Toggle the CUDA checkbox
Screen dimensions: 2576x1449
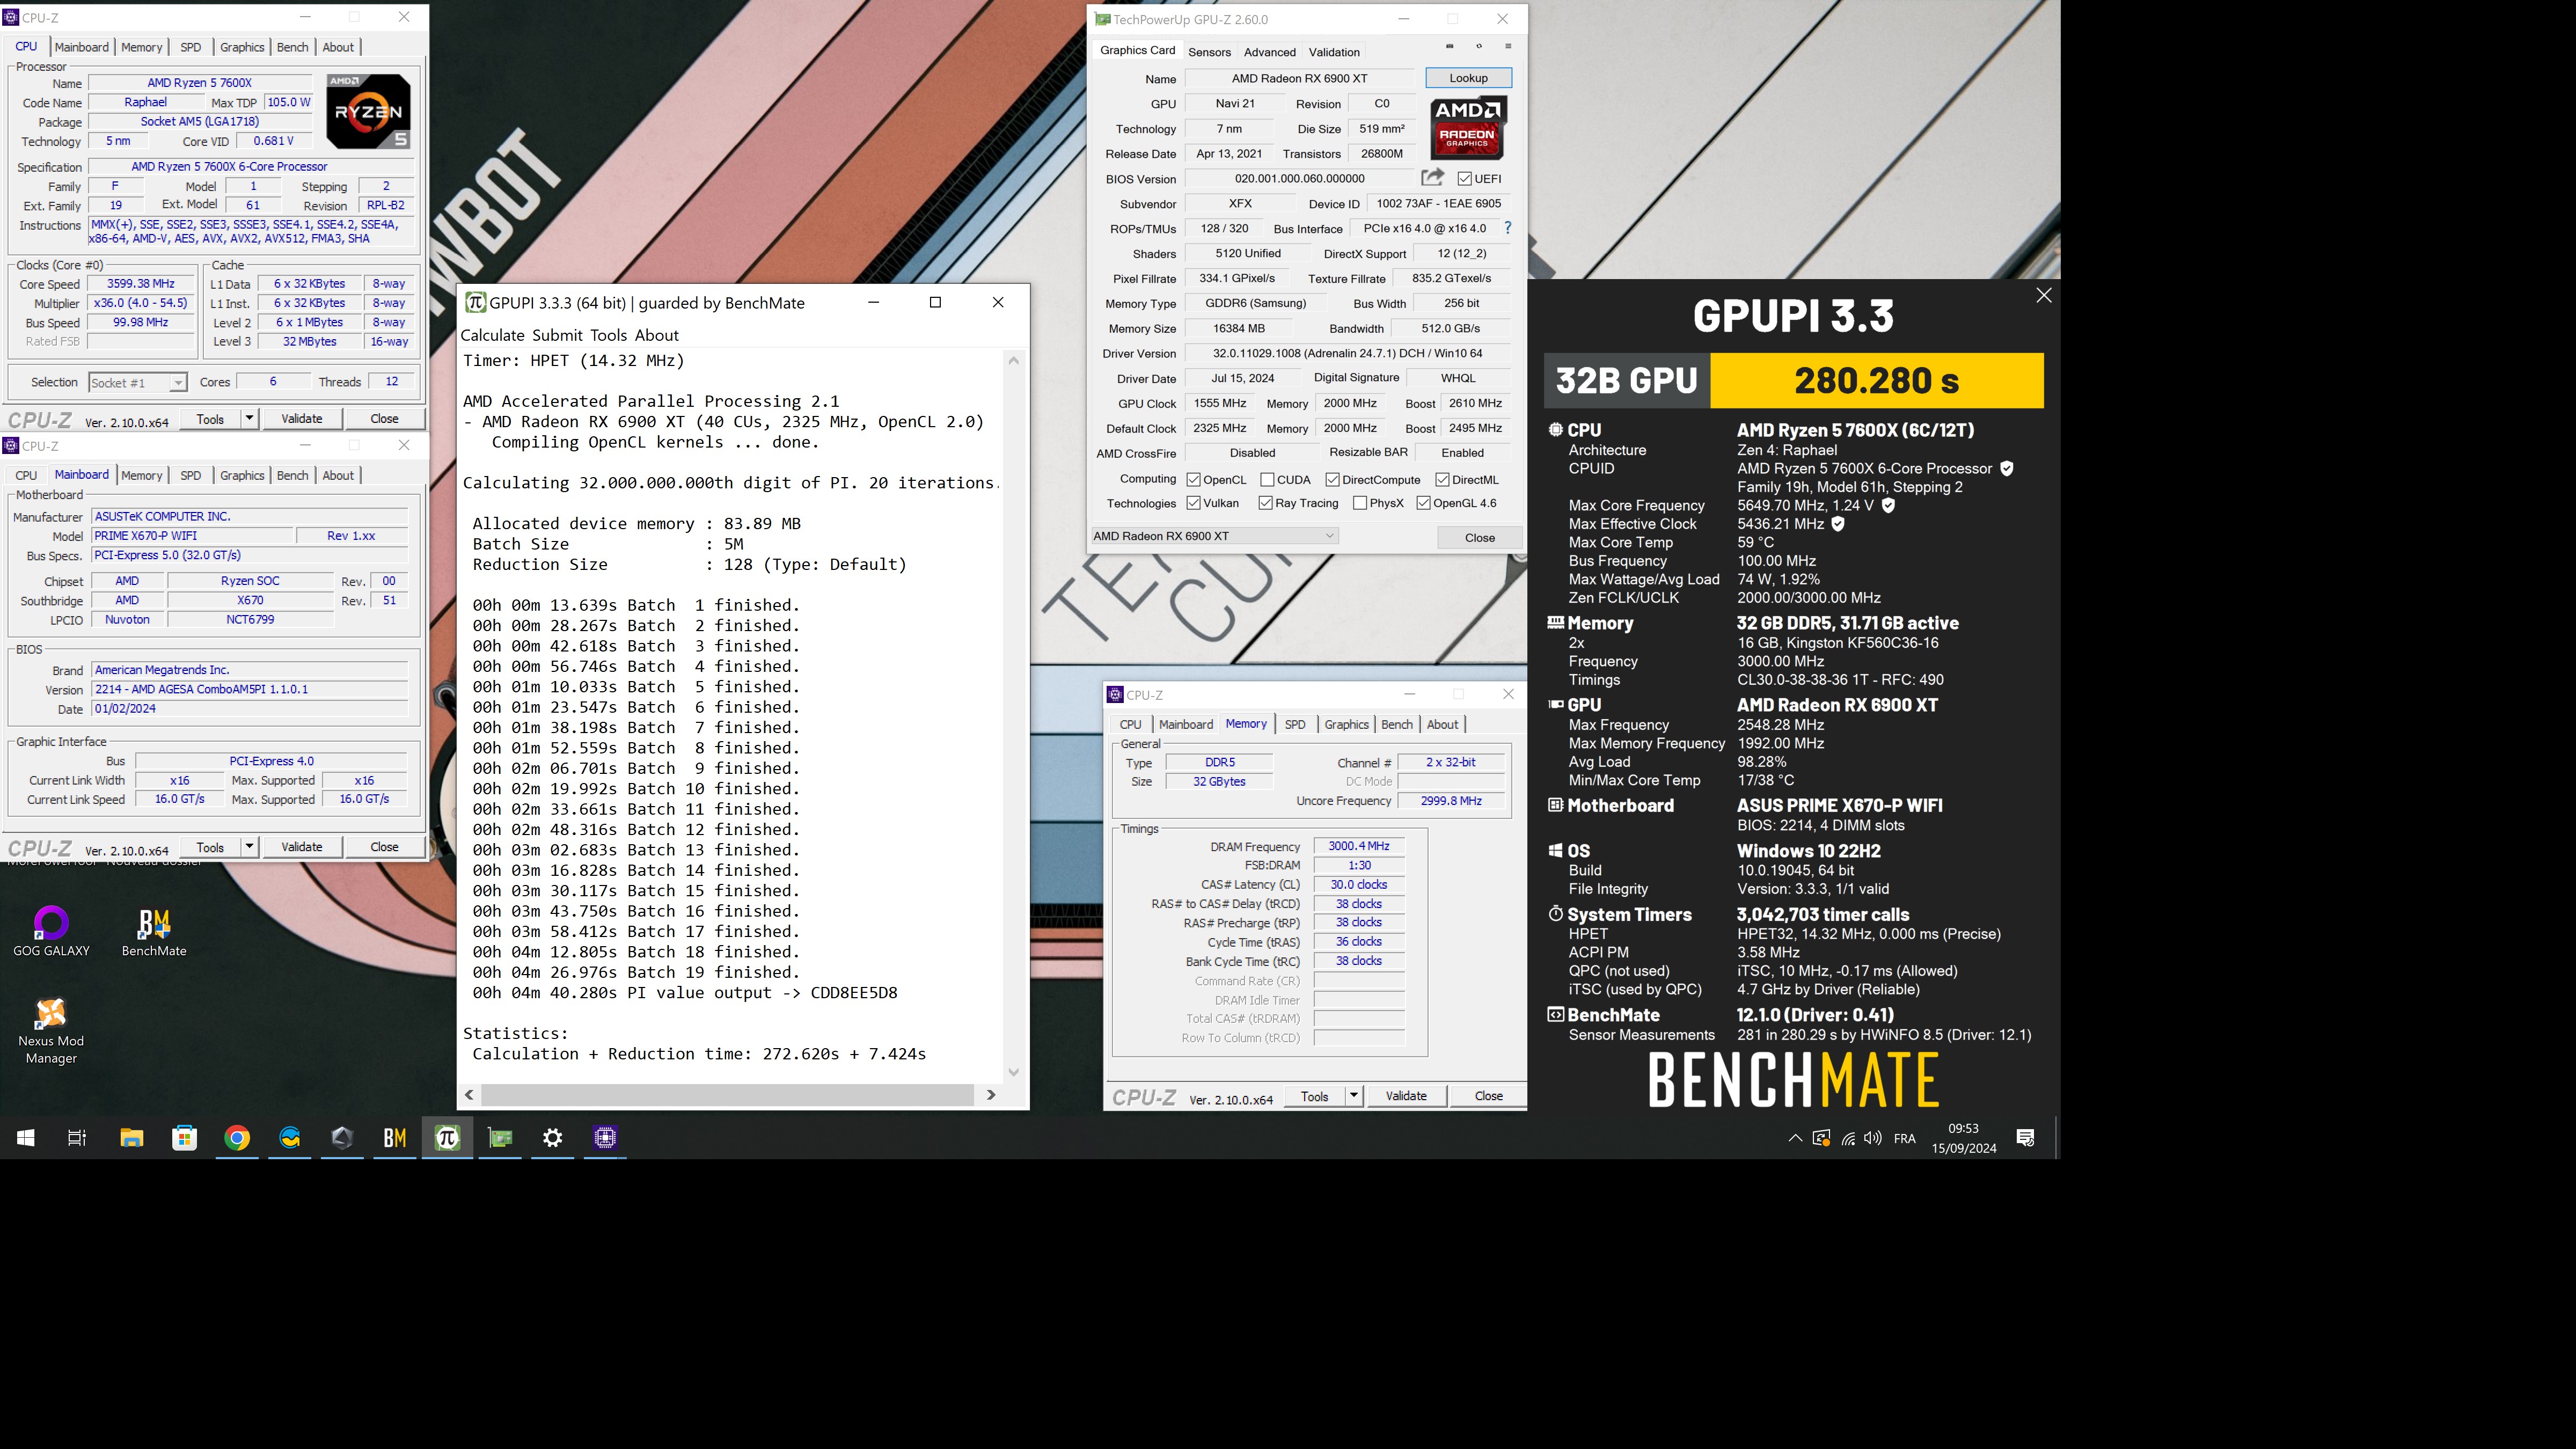point(1267,480)
